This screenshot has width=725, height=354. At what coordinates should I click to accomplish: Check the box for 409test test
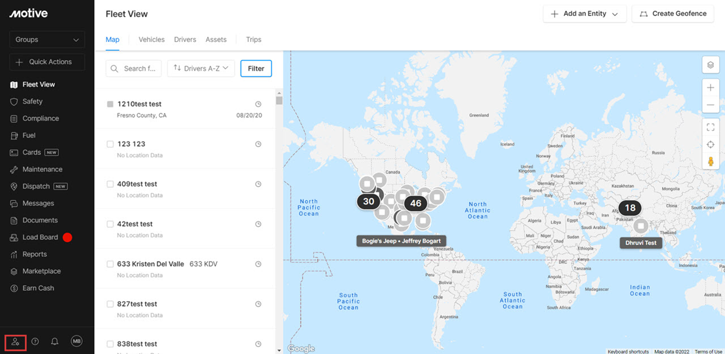pos(110,184)
